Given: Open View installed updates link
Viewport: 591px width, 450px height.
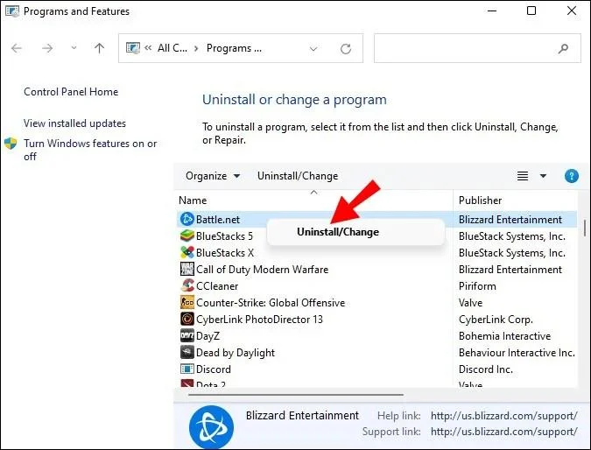Looking at the screenshot, I should point(74,123).
